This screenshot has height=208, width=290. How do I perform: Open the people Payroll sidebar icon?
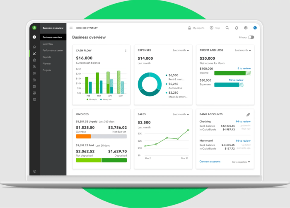pyautogui.click(x=34, y=80)
